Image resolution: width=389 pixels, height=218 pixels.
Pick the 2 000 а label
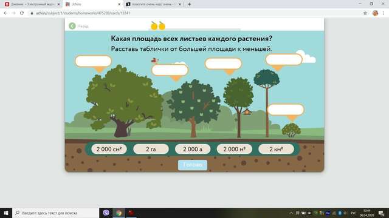(x=193, y=149)
